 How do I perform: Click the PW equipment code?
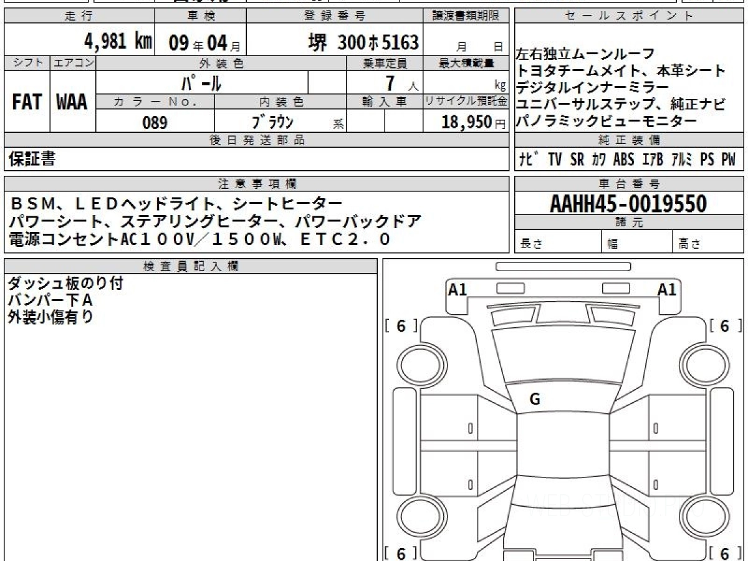coord(729,160)
